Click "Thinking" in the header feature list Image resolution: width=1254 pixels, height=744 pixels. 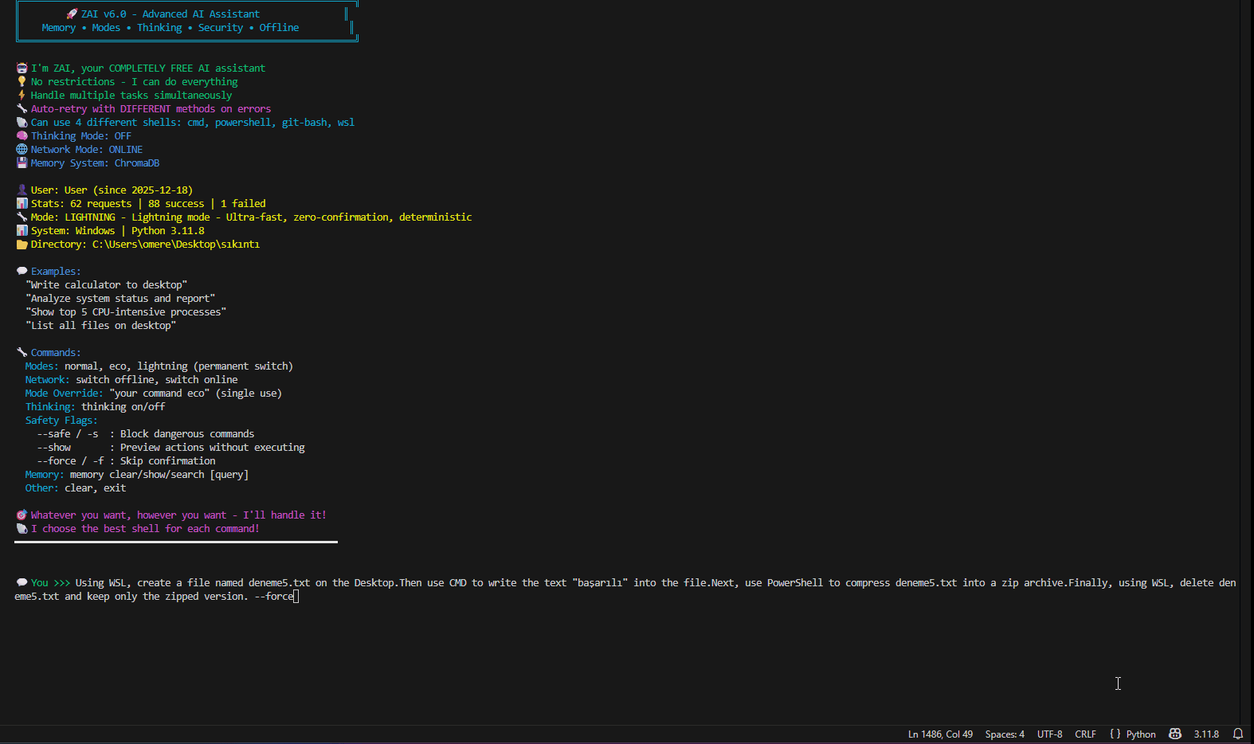(x=159, y=27)
